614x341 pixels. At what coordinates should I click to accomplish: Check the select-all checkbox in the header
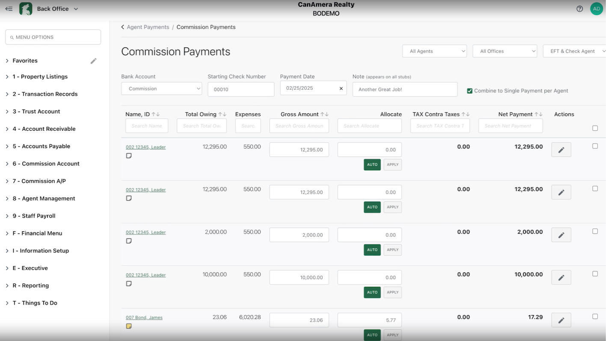pos(595,128)
